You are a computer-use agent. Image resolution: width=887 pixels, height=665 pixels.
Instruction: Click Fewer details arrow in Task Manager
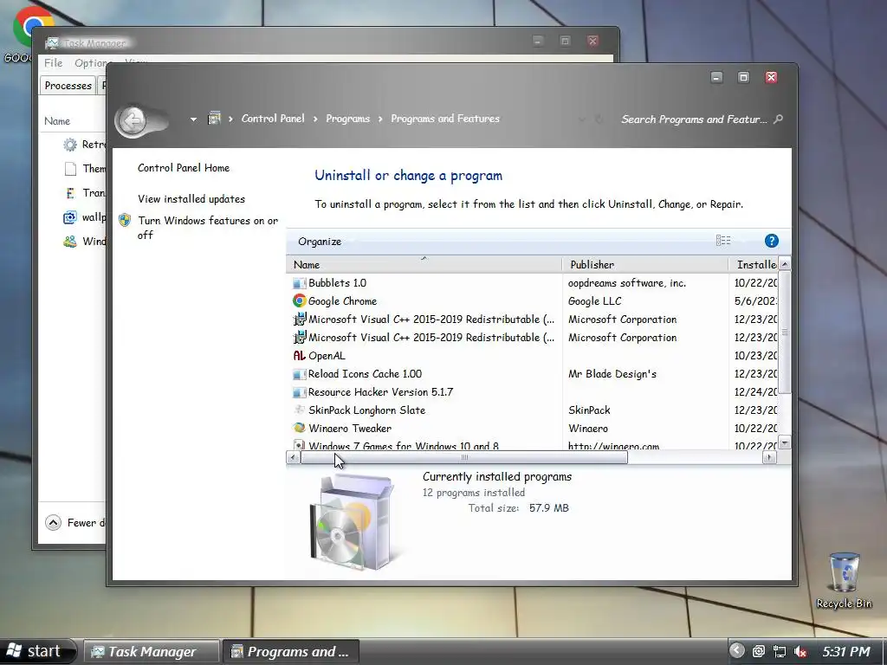(53, 522)
